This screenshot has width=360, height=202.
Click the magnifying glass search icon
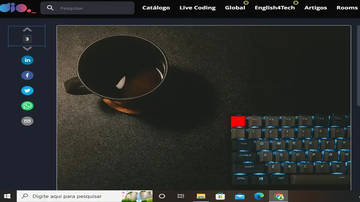50,8
